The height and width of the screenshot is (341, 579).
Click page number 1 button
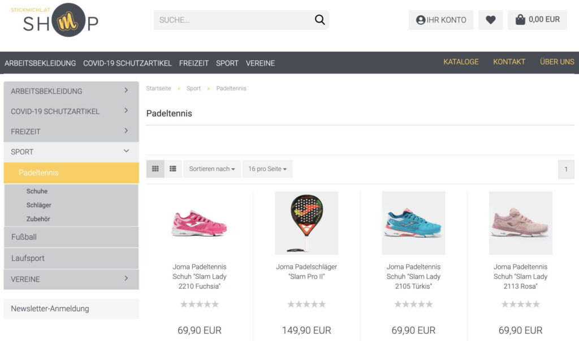click(x=565, y=169)
